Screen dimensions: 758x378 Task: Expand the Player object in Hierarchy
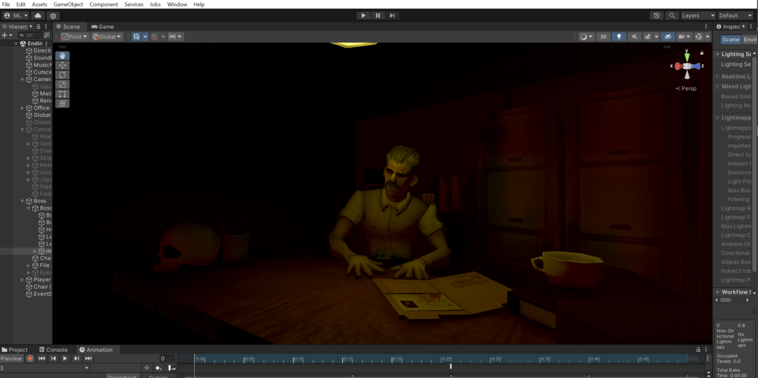click(23, 280)
